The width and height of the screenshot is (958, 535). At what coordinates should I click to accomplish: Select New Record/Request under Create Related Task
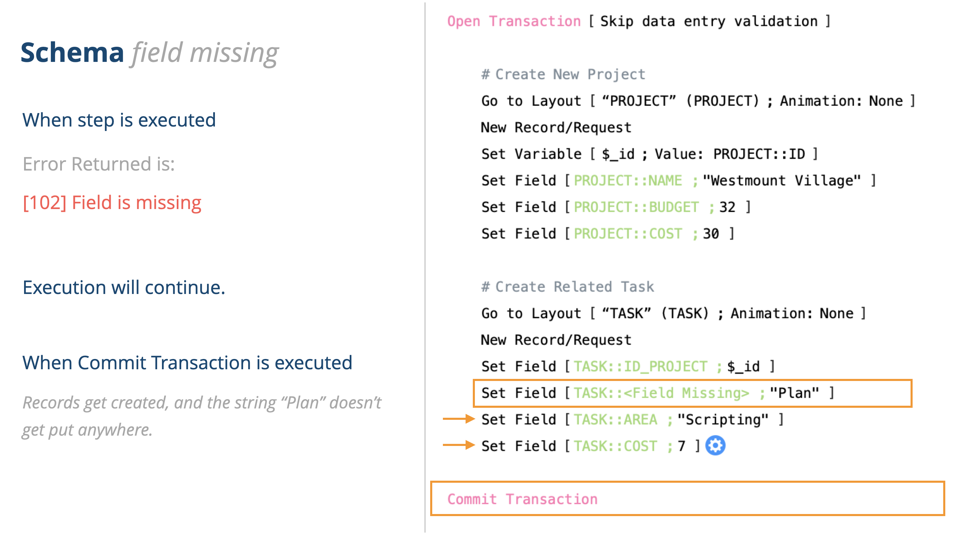pos(556,340)
